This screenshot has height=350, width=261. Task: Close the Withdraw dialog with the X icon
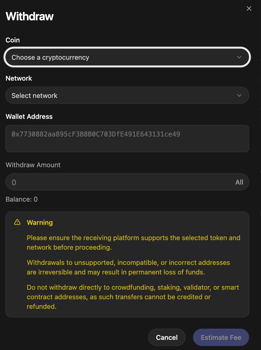(x=249, y=9)
